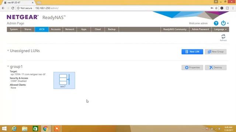The image size is (236, 132).
Task: Open File Explorer from the taskbar
Action: (25, 129)
